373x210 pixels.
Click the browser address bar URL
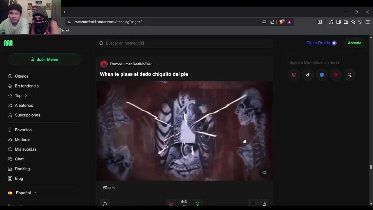[108, 22]
